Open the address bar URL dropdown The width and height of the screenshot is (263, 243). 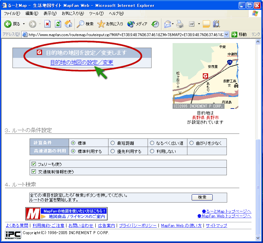[227, 35]
